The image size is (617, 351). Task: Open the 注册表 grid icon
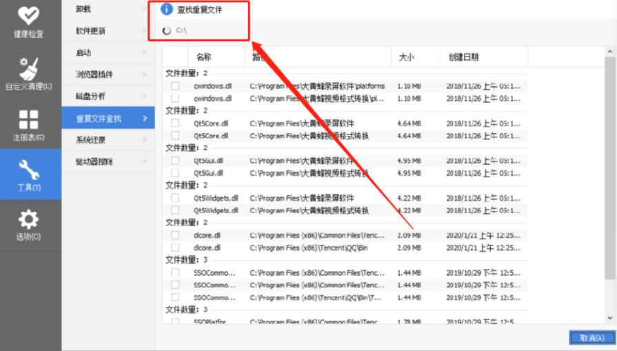[30, 119]
